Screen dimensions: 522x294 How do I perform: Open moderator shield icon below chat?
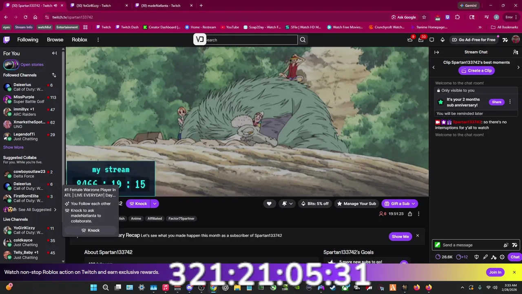pyautogui.click(x=476, y=257)
